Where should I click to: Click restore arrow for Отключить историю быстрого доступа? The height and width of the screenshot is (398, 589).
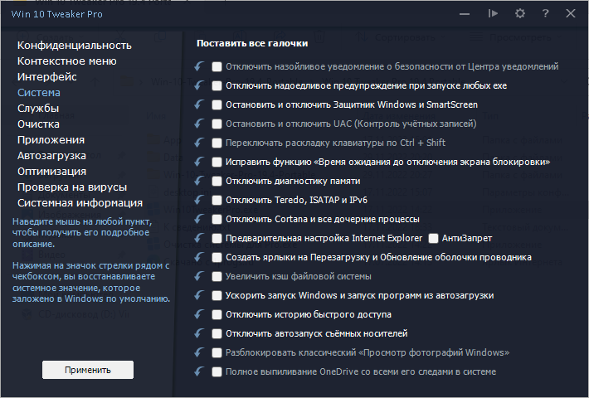(x=198, y=314)
